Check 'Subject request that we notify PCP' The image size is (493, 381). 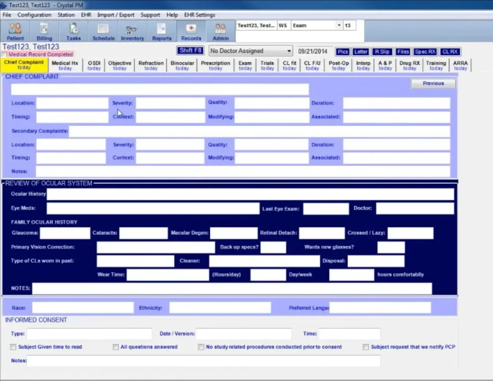point(366,347)
